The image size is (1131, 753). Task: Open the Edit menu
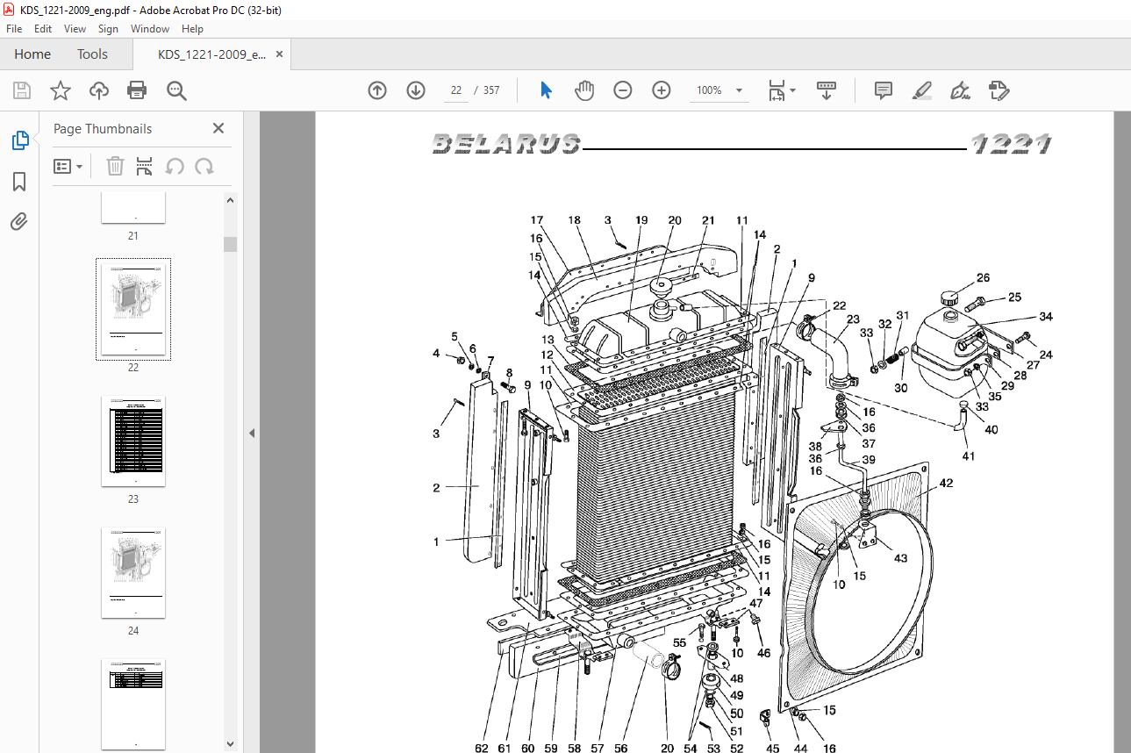43,29
